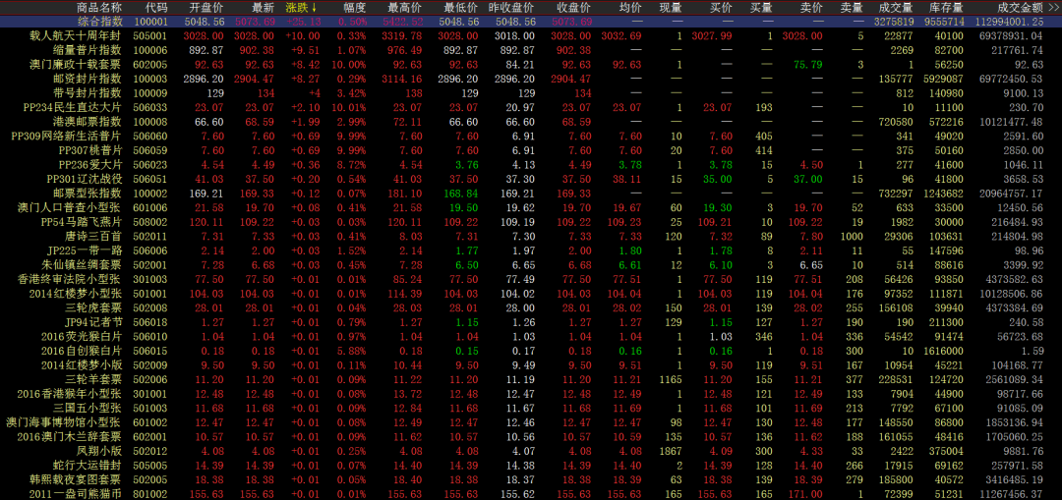The height and width of the screenshot is (500, 1062).
Task: Click the 10.01% amplitude cell
Action: click(x=351, y=107)
